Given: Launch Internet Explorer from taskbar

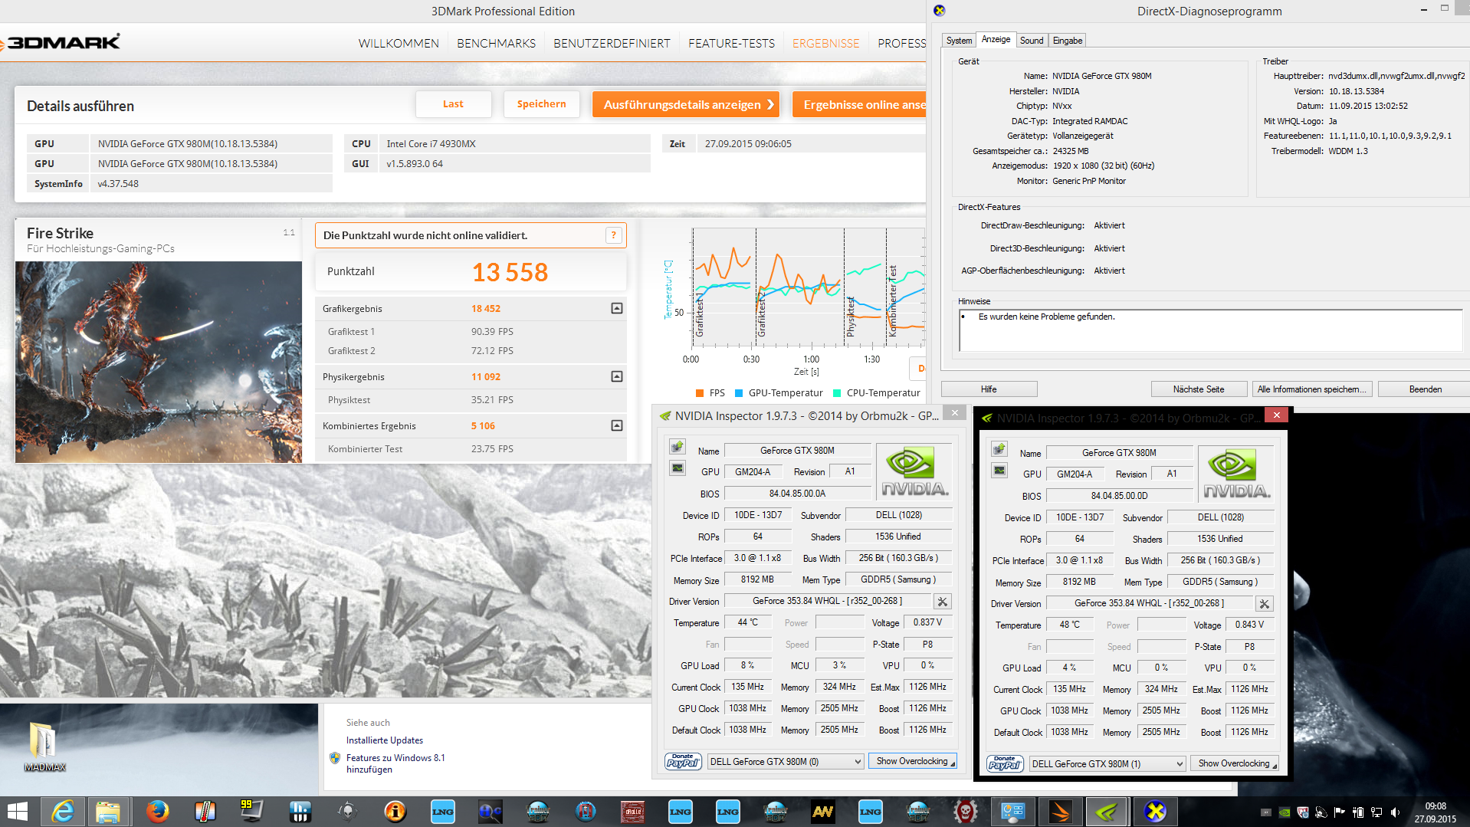Looking at the screenshot, I should pos(63,811).
